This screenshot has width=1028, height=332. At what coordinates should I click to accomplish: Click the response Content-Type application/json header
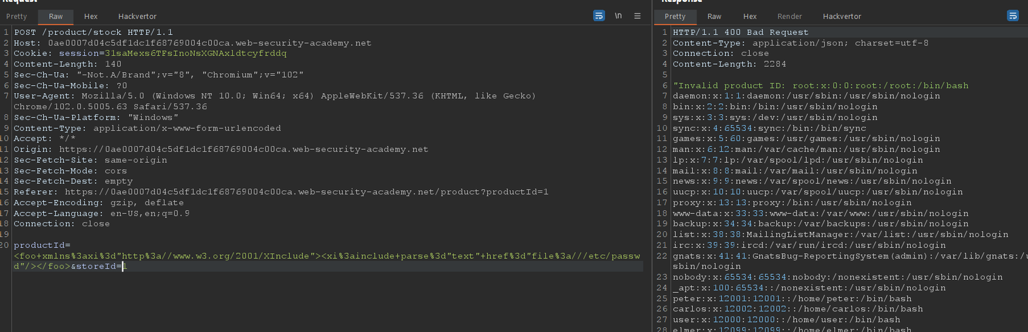801,43
